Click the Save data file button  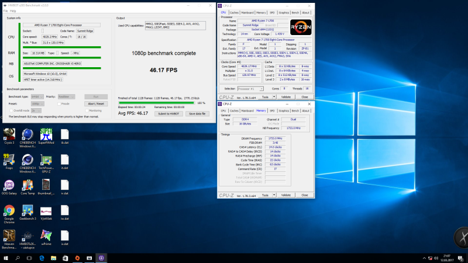(197, 113)
